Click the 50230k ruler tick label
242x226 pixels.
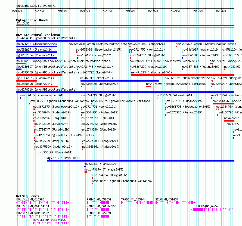[x=221, y=11]
